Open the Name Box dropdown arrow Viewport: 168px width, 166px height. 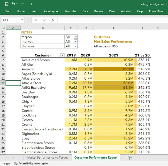22,20
